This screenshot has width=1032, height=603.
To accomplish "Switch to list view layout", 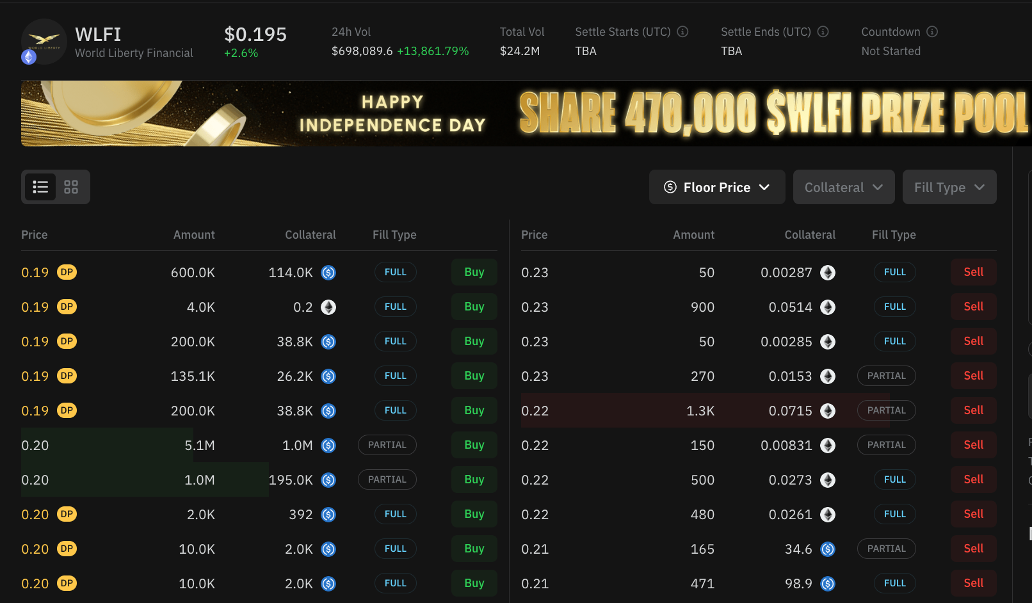I will coord(40,187).
